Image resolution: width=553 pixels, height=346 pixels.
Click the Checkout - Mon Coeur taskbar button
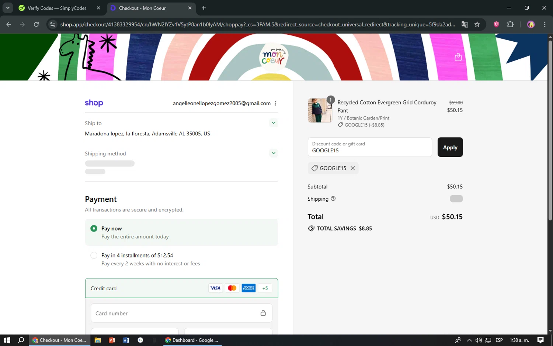pos(59,340)
